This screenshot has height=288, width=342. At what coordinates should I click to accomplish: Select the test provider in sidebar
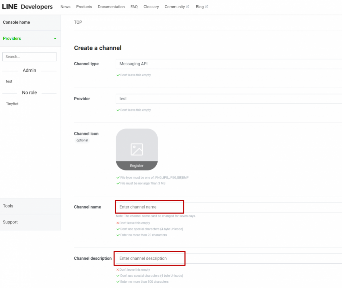click(x=9, y=82)
